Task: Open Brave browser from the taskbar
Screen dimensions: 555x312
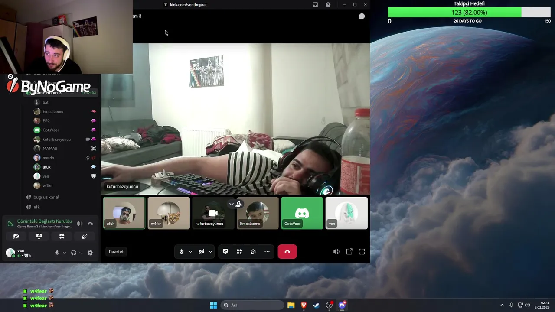Action: click(x=304, y=305)
